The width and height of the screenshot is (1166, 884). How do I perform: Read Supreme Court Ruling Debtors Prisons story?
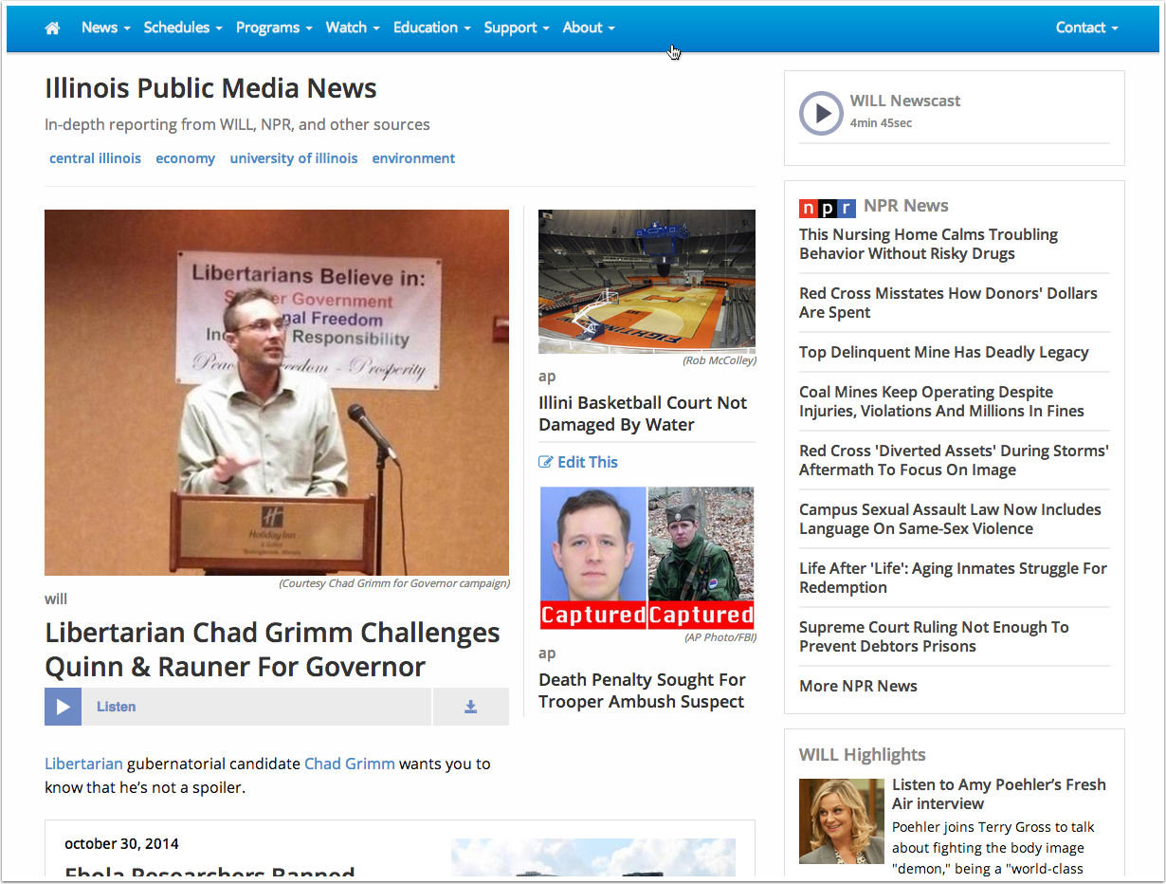coord(934,636)
